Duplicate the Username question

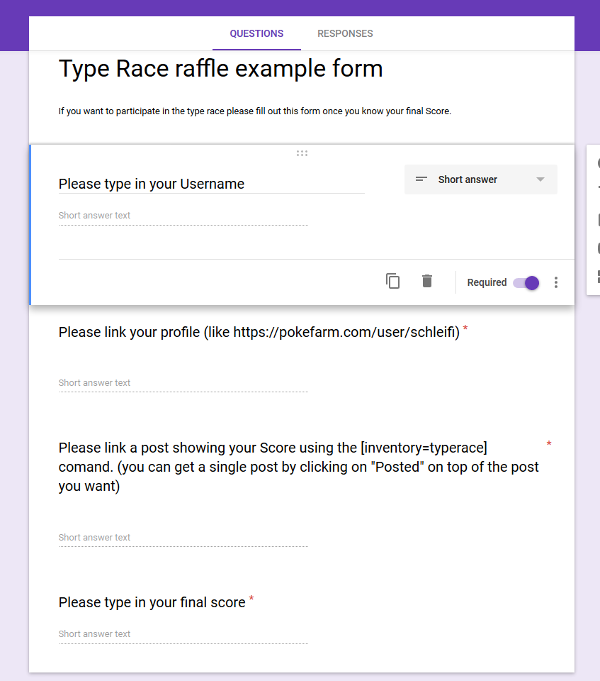tap(392, 282)
